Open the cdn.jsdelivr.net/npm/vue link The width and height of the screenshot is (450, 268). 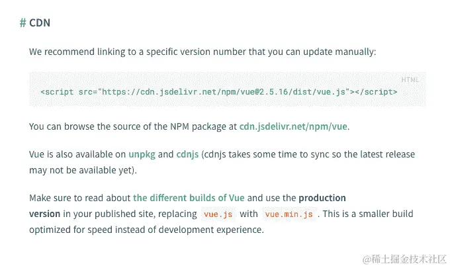(x=293, y=126)
